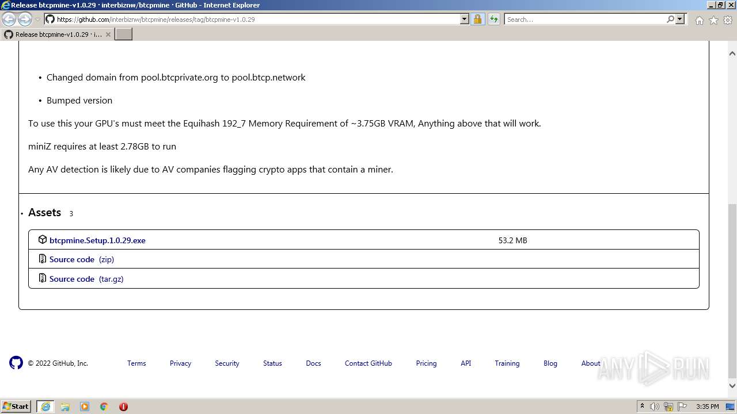Open Favorites star icon
The height and width of the screenshot is (414, 737).
(713, 20)
